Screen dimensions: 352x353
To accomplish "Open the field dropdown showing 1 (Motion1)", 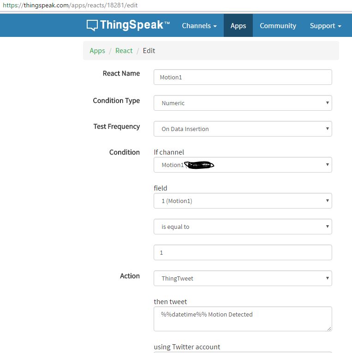I will 243,201.
